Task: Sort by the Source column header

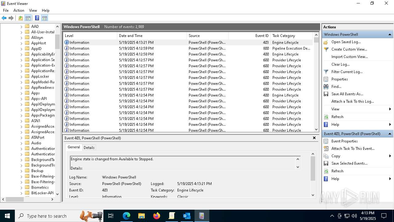Action: 208,36
